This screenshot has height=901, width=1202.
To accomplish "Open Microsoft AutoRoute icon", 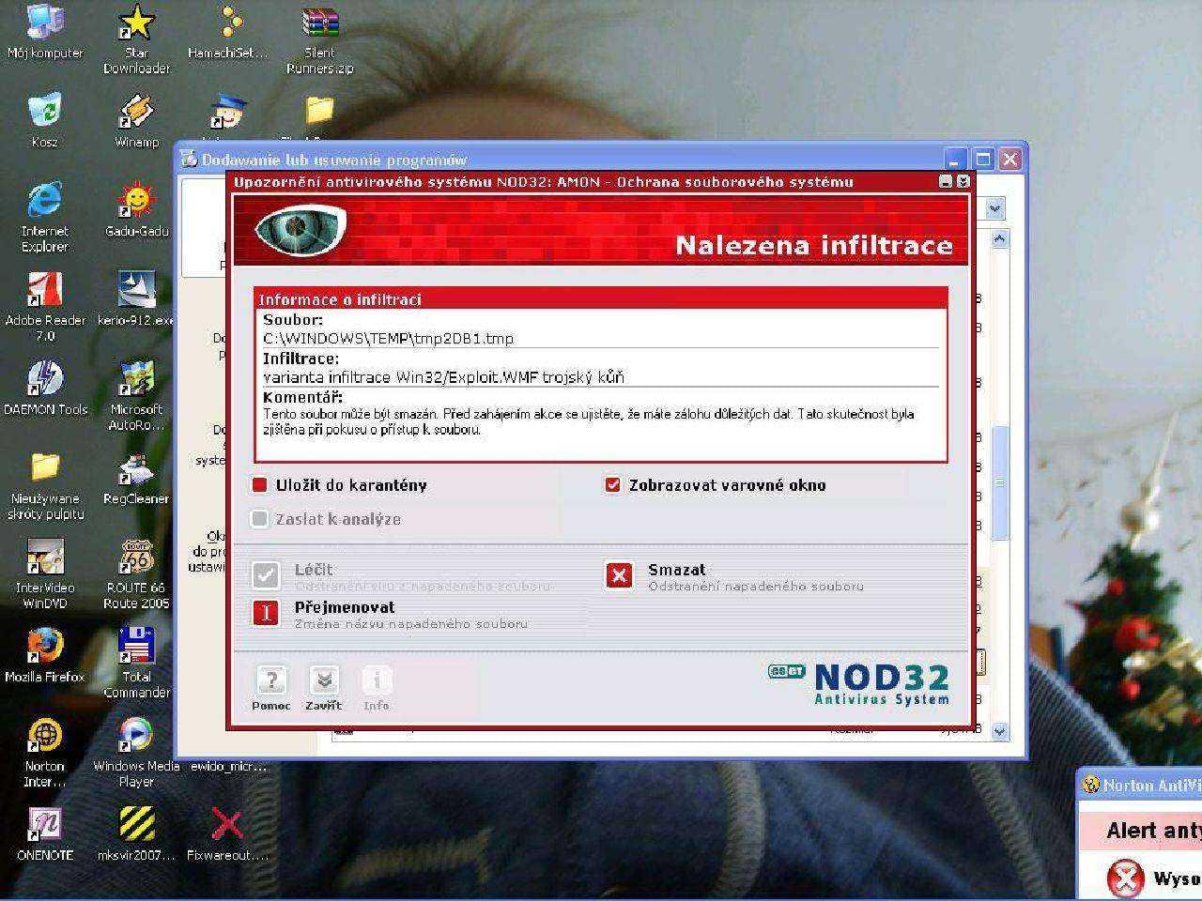I will tap(136, 395).
